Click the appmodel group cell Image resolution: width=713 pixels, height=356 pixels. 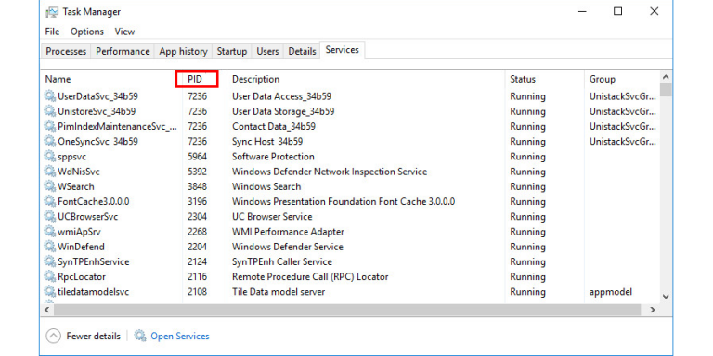(611, 291)
